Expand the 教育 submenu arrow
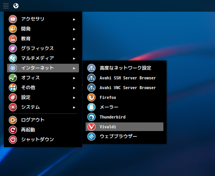This screenshot has height=176, width=215. [74, 39]
